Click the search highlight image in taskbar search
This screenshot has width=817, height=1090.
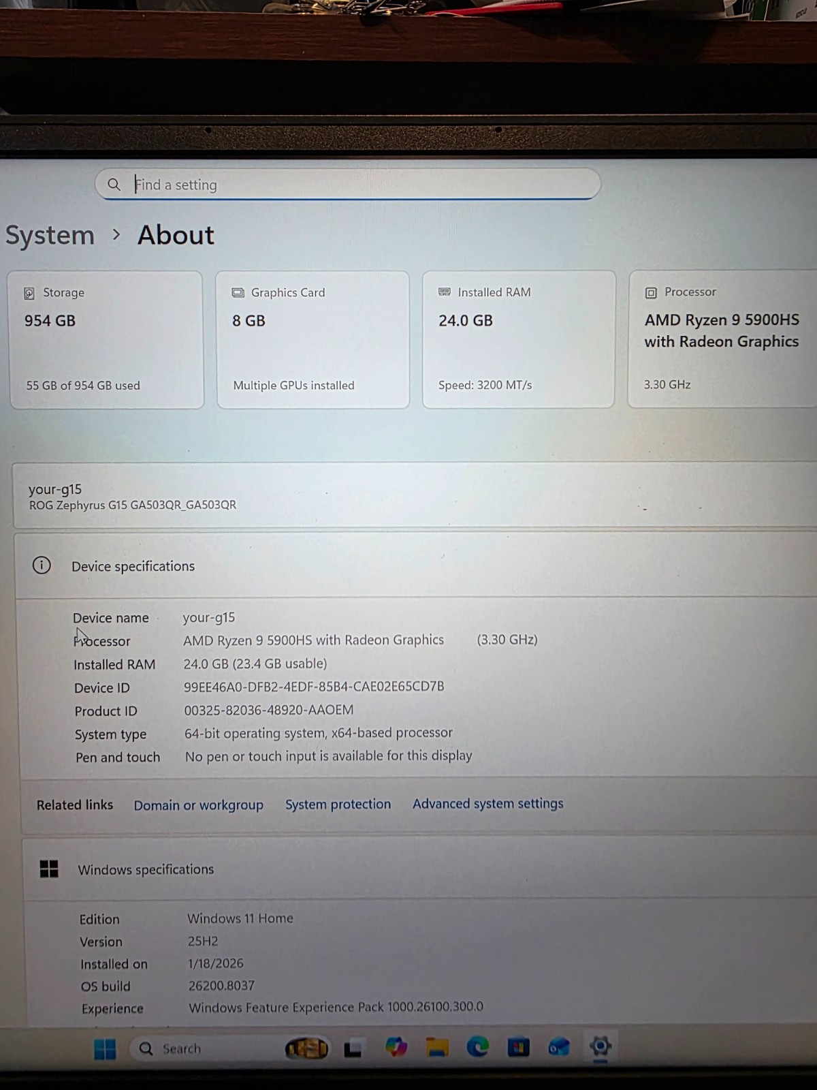click(x=306, y=1048)
